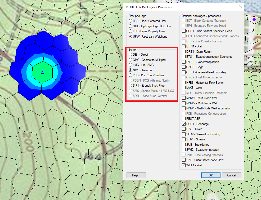Confirm package selection with OK
The width and height of the screenshot is (261, 200).
coord(210,175)
